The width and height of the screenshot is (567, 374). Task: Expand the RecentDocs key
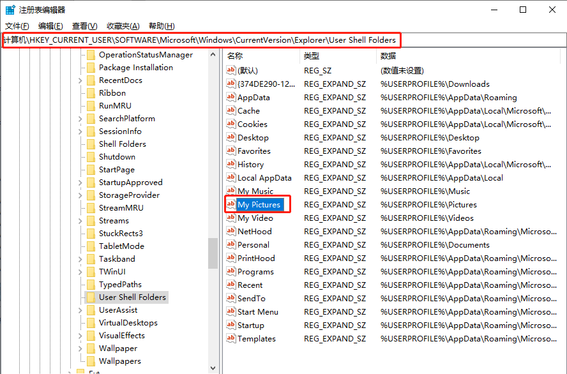[80, 80]
